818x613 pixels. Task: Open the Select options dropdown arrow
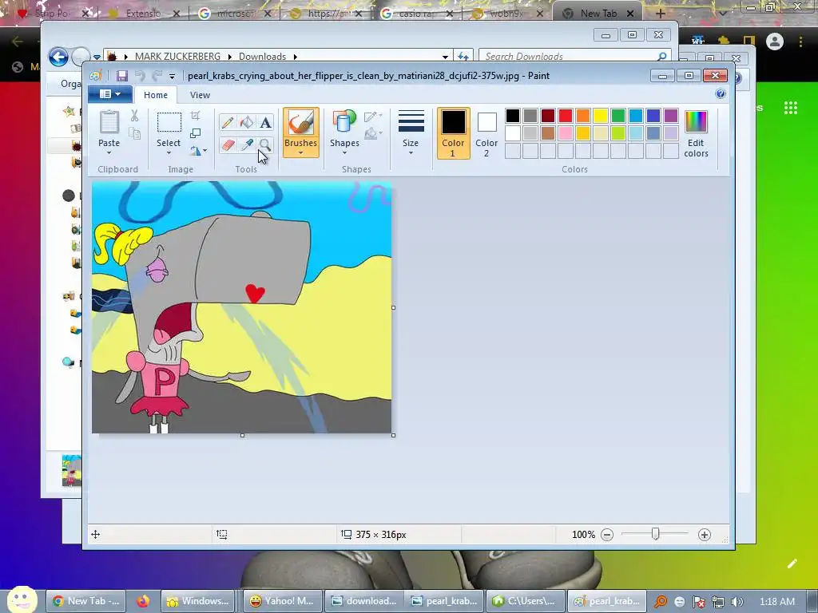pyautogui.click(x=169, y=153)
